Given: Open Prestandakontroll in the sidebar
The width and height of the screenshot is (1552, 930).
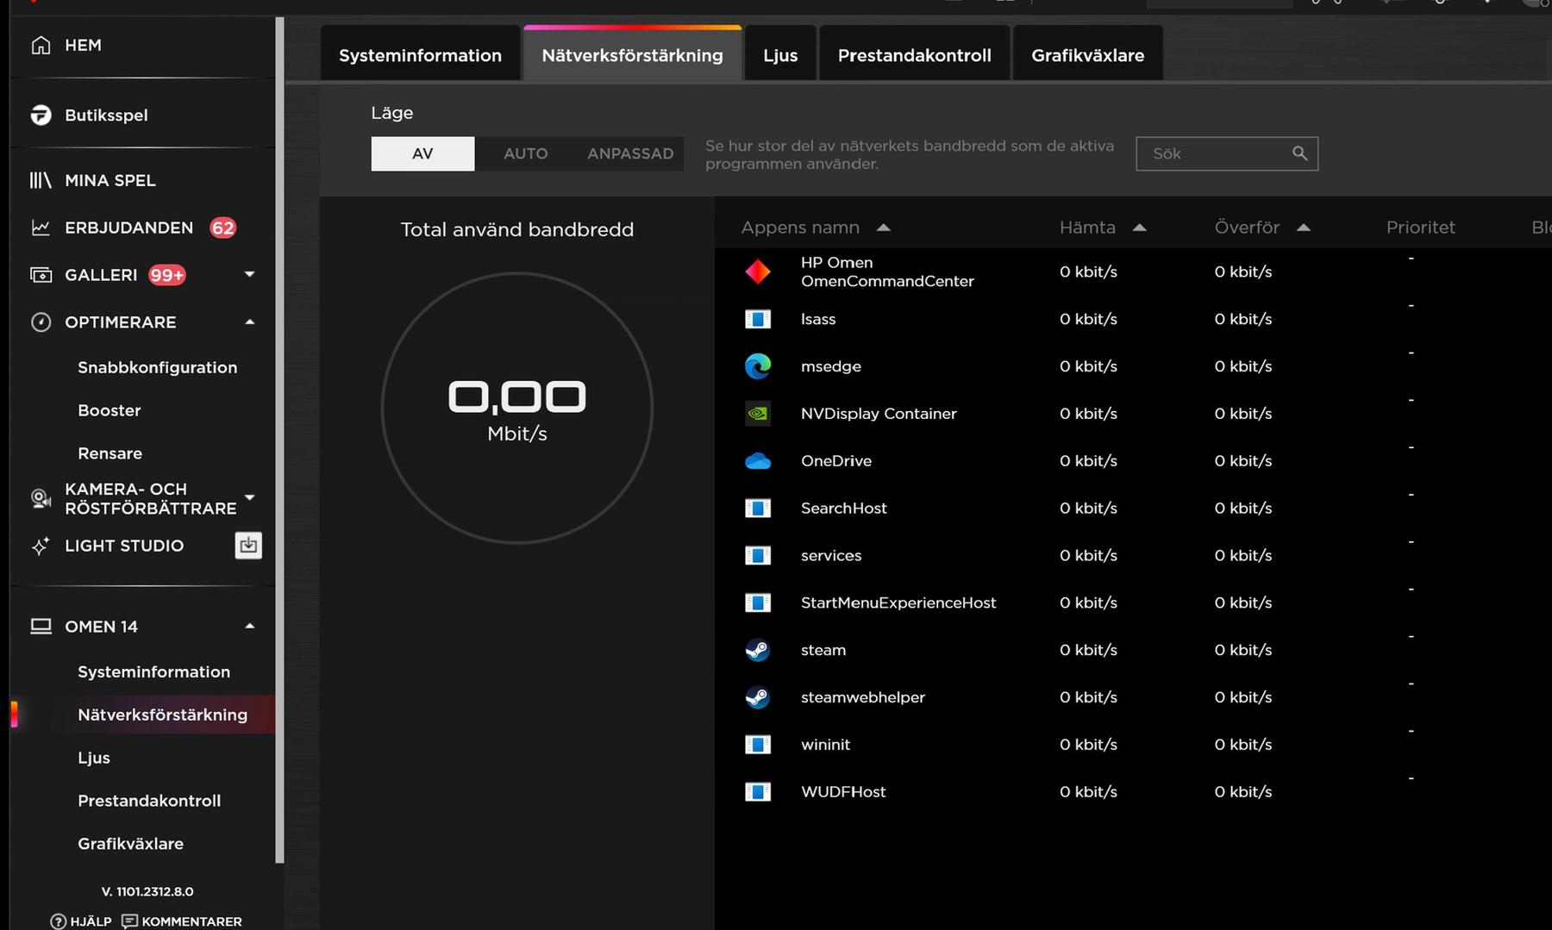Looking at the screenshot, I should pos(149,801).
